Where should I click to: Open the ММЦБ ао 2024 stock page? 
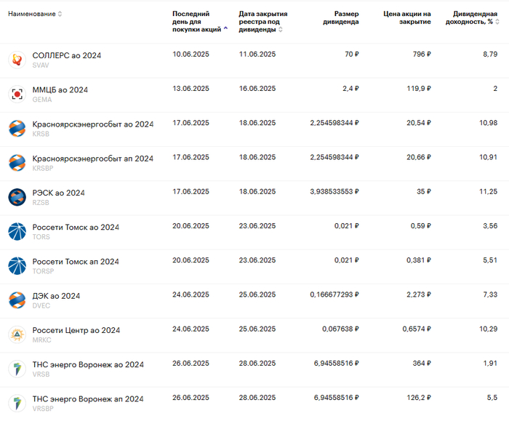click(x=60, y=89)
